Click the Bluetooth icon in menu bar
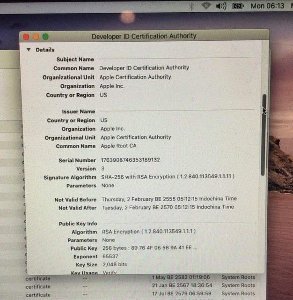This screenshot has height=300, width=293. pos(191,7)
